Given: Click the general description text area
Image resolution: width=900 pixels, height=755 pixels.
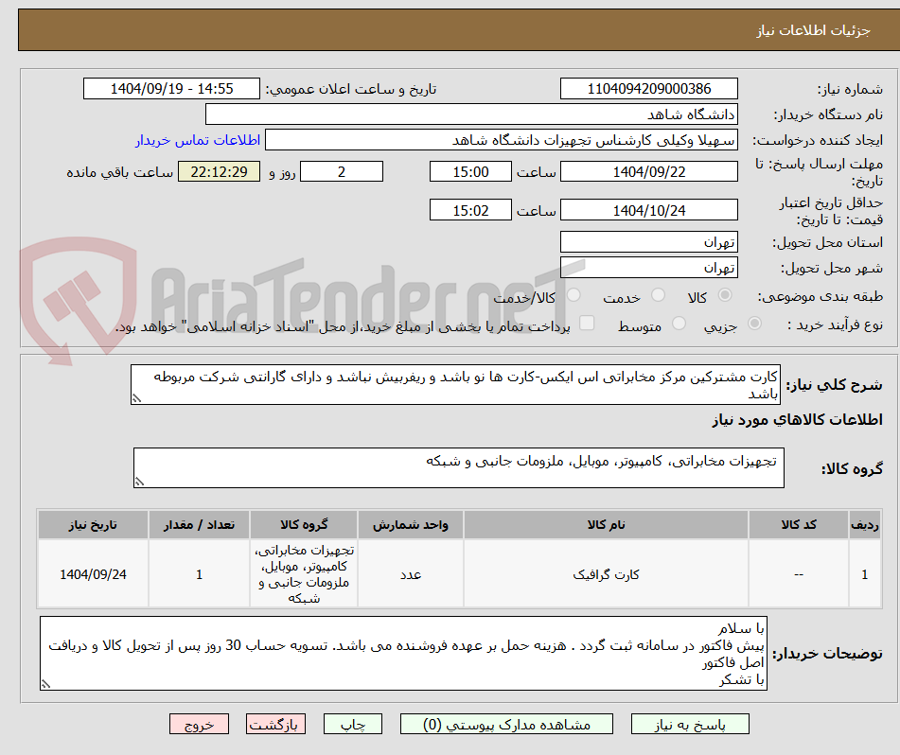Looking at the screenshot, I should pyautogui.click(x=456, y=385).
